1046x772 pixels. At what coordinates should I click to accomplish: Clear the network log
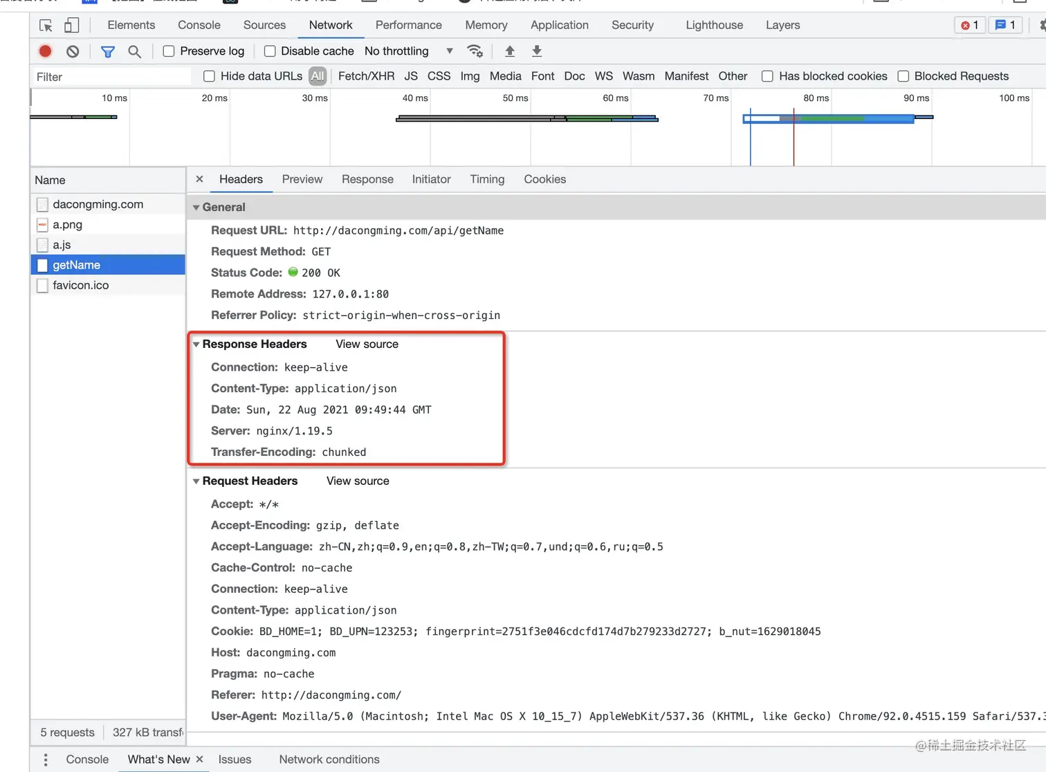pyautogui.click(x=73, y=51)
